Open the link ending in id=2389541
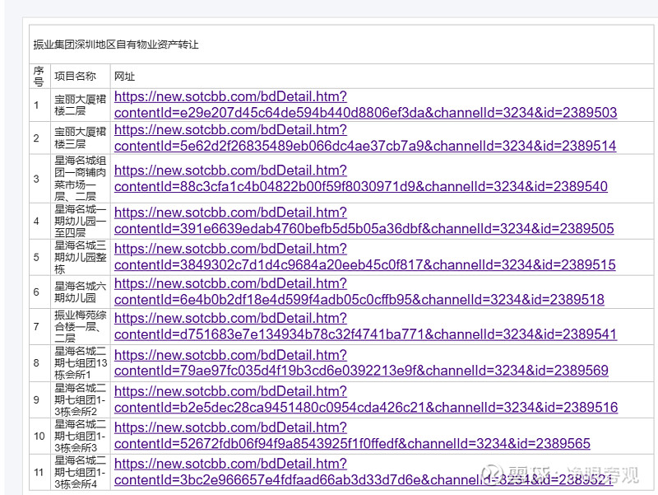 (x=365, y=326)
